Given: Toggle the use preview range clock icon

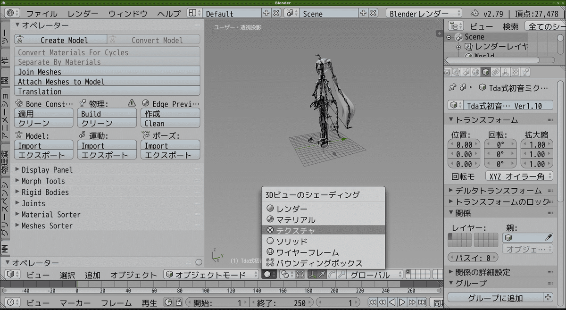Looking at the screenshot, I should [169, 302].
